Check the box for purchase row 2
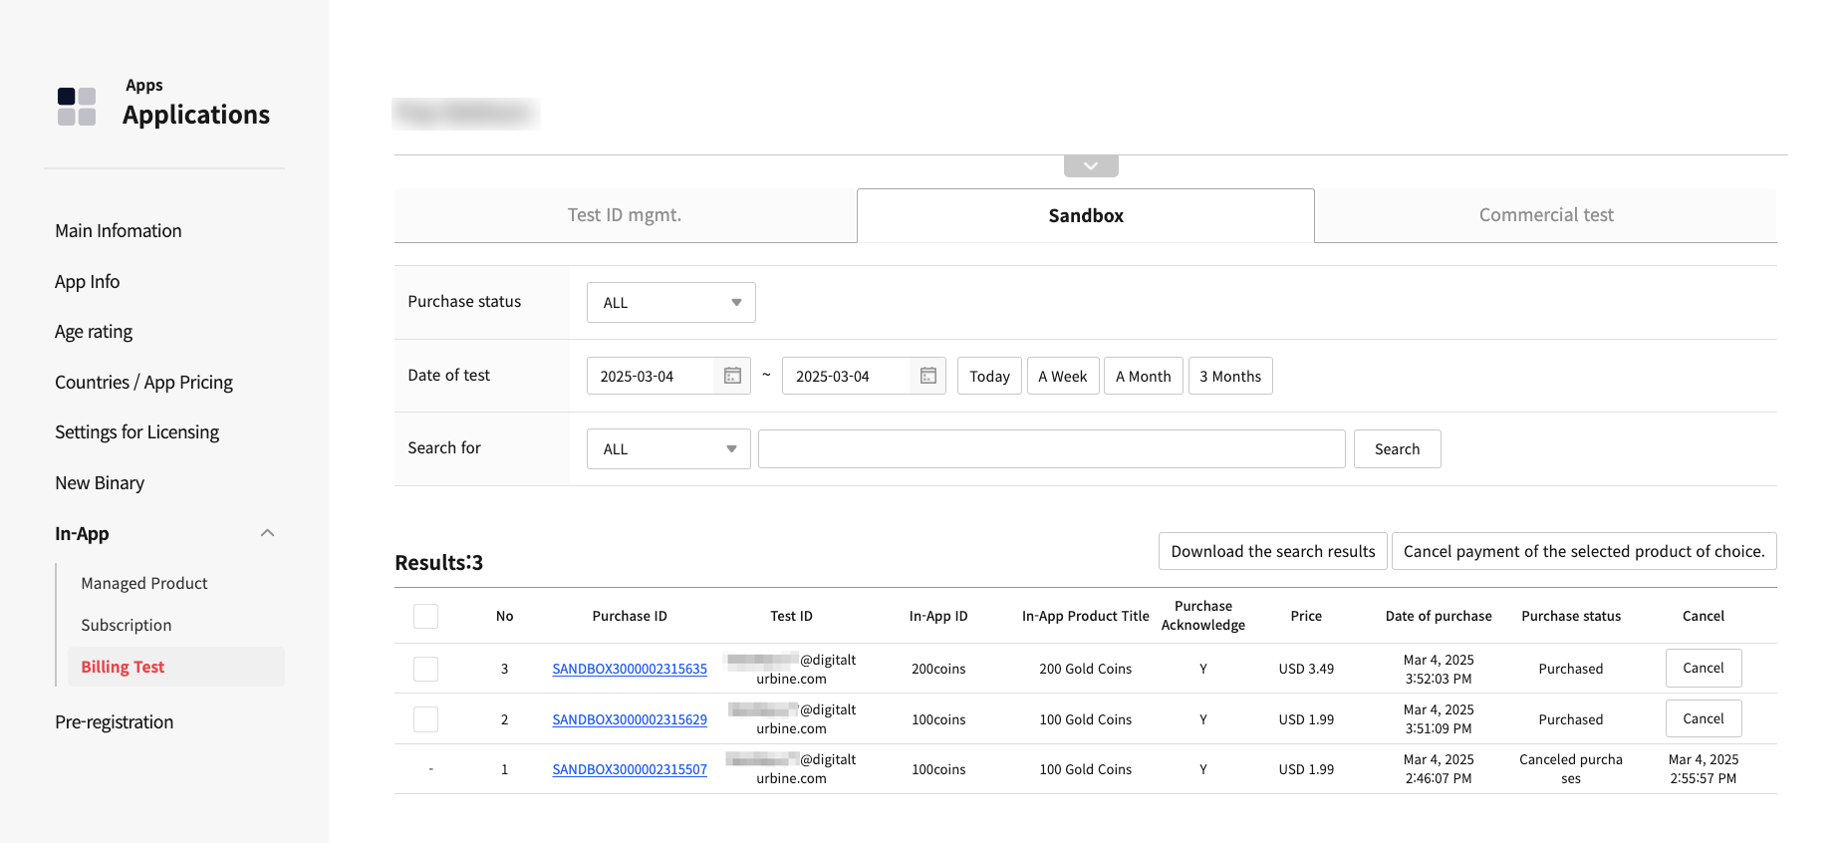Screen dimensions: 1842x843 (425, 719)
